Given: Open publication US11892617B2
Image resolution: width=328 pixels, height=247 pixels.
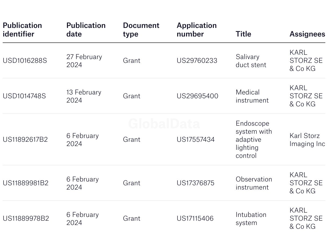Looking at the screenshot, I should tap(25, 139).
